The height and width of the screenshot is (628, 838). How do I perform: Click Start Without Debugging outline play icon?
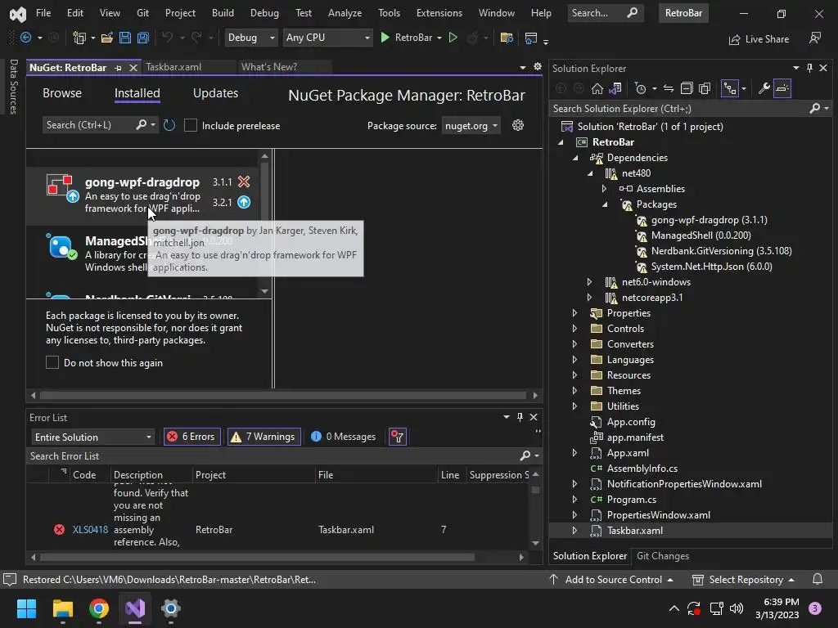pyautogui.click(x=453, y=38)
